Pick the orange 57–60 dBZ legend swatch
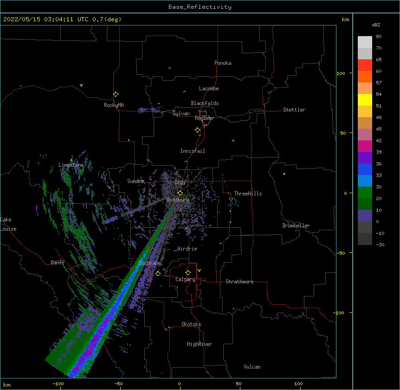The height and width of the screenshot is (390, 400). click(x=365, y=76)
